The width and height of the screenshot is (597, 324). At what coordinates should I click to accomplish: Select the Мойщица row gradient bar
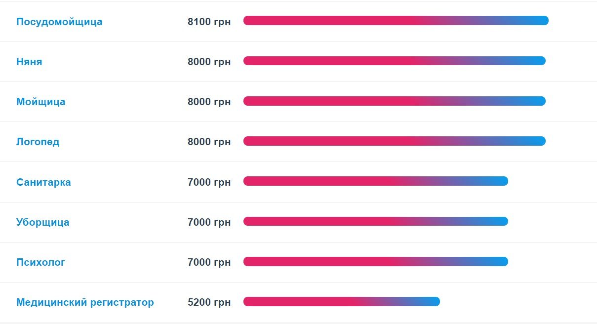point(394,101)
